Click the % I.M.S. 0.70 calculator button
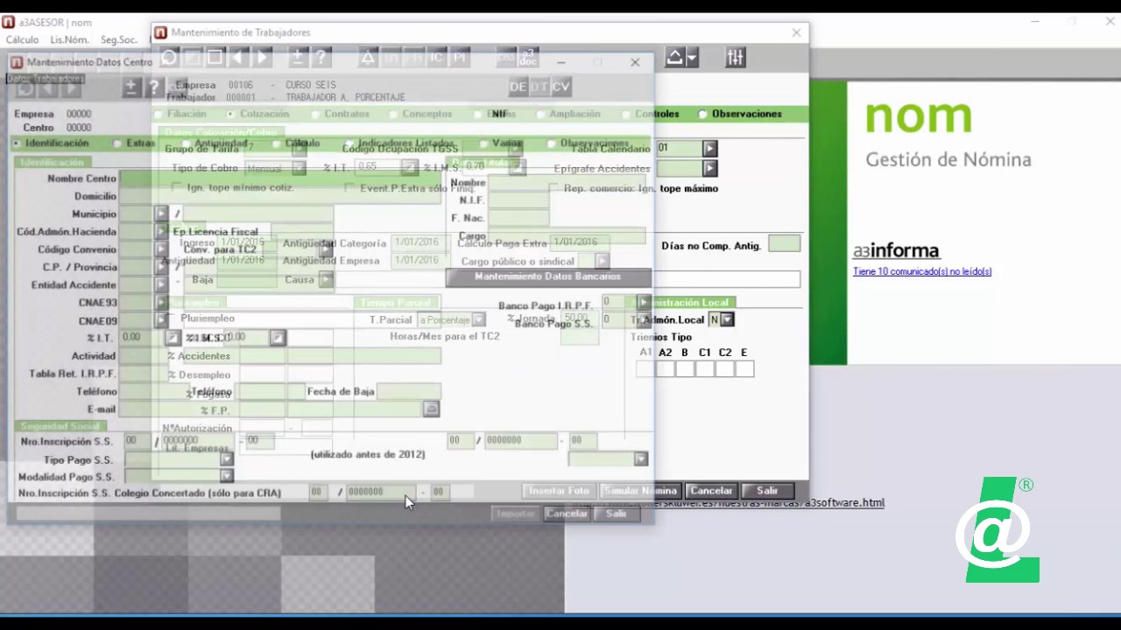Screen dimensions: 1121x630 (517, 167)
